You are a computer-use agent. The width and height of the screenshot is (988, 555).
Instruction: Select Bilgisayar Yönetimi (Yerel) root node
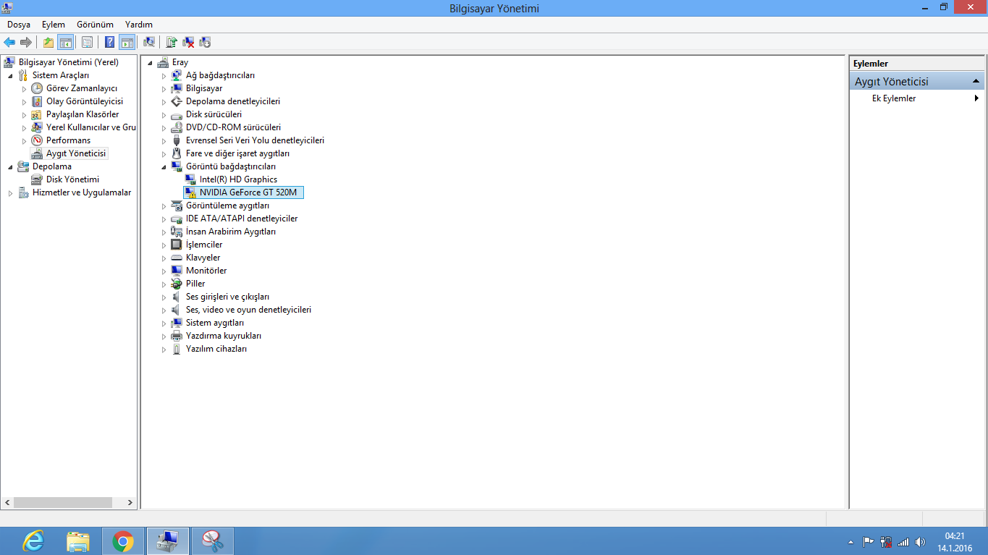[x=69, y=62]
